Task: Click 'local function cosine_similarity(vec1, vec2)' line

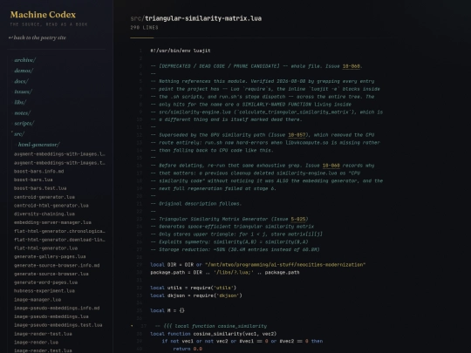Action: click(x=214, y=334)
